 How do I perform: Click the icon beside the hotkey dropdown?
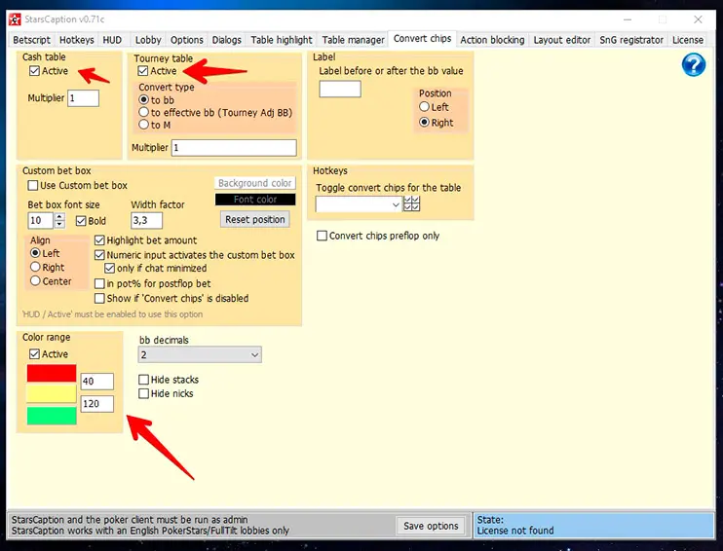click(x=411, y=204)
